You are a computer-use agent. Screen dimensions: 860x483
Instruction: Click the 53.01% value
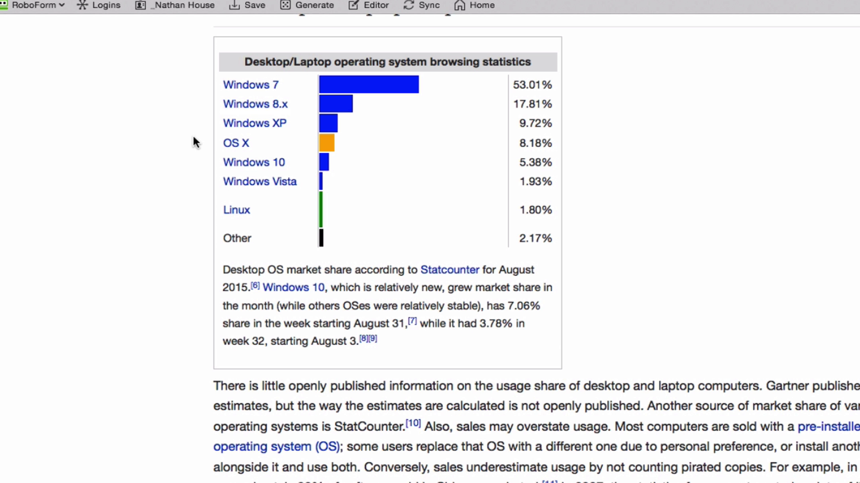point(532,85)
